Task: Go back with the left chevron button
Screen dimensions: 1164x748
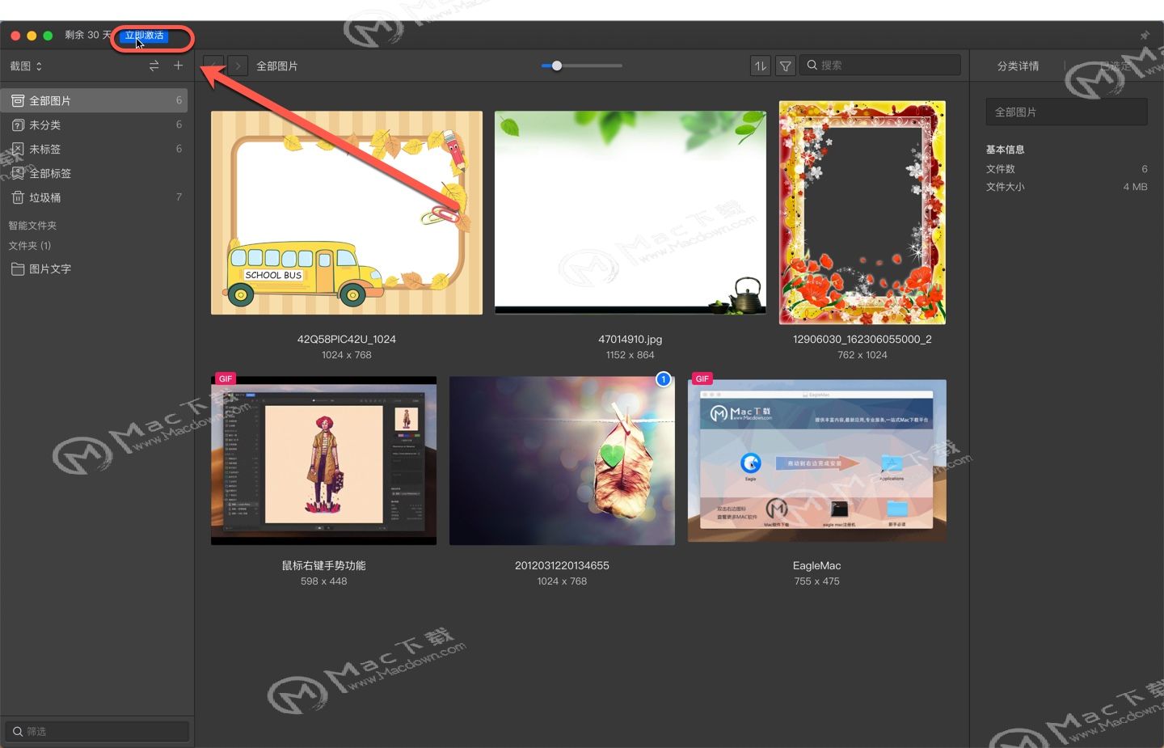Action: click(213, 66)
